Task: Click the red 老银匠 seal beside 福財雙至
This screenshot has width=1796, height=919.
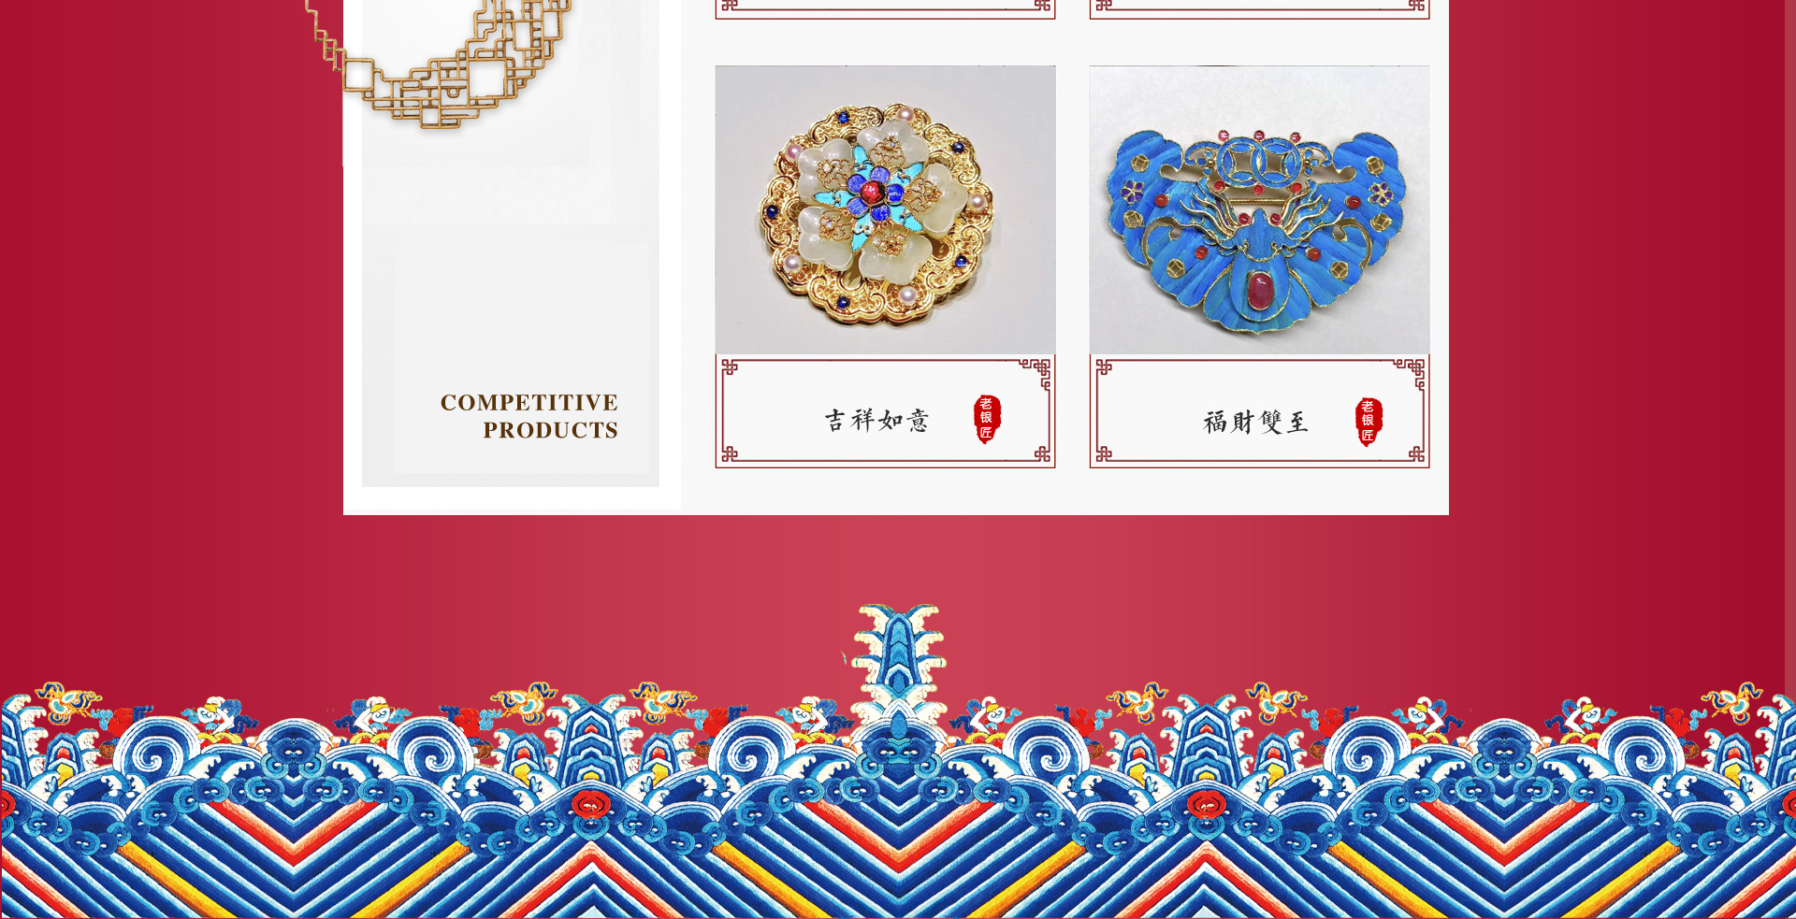Action: coord(1369,422)
